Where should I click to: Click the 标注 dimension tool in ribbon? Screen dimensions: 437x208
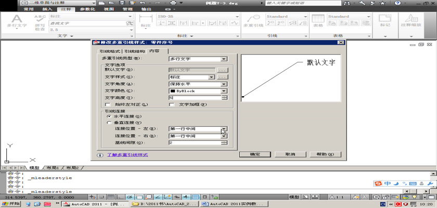146,21
